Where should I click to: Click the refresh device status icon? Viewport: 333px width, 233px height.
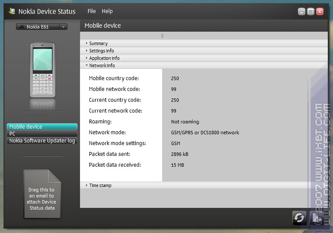coord(299,218)
